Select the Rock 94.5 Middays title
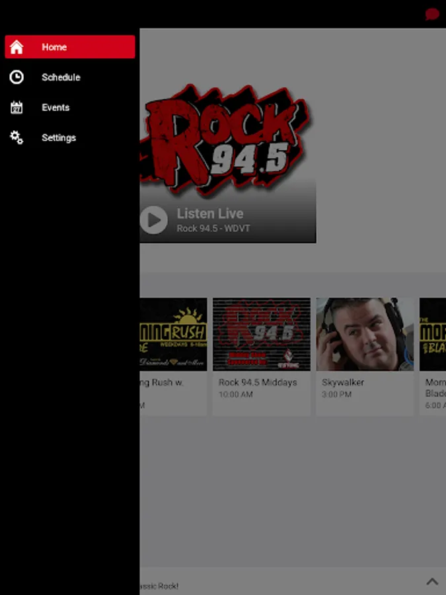The height and width of the screenshot is (595, 446). [x=258, y=383]
